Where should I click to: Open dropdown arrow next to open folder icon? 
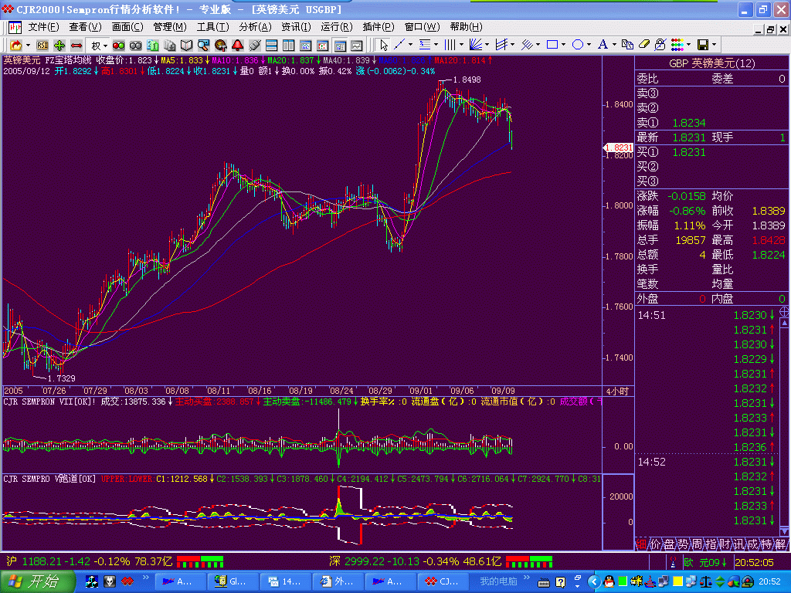28,46
